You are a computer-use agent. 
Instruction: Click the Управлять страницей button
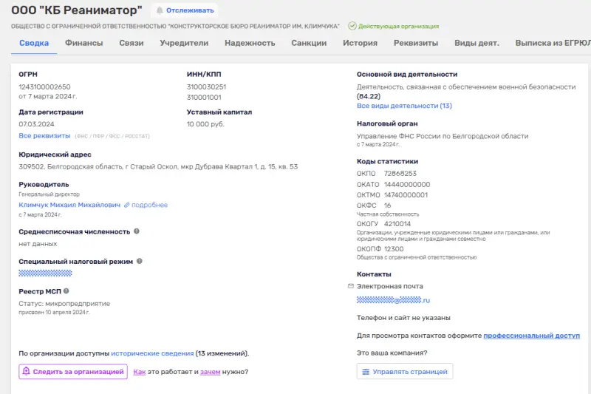click(x=405, y=371)
